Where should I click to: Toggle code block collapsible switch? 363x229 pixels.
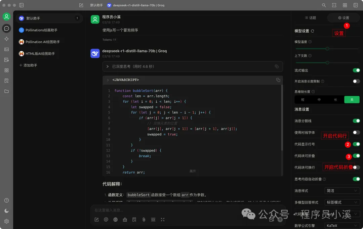(356, 156)
